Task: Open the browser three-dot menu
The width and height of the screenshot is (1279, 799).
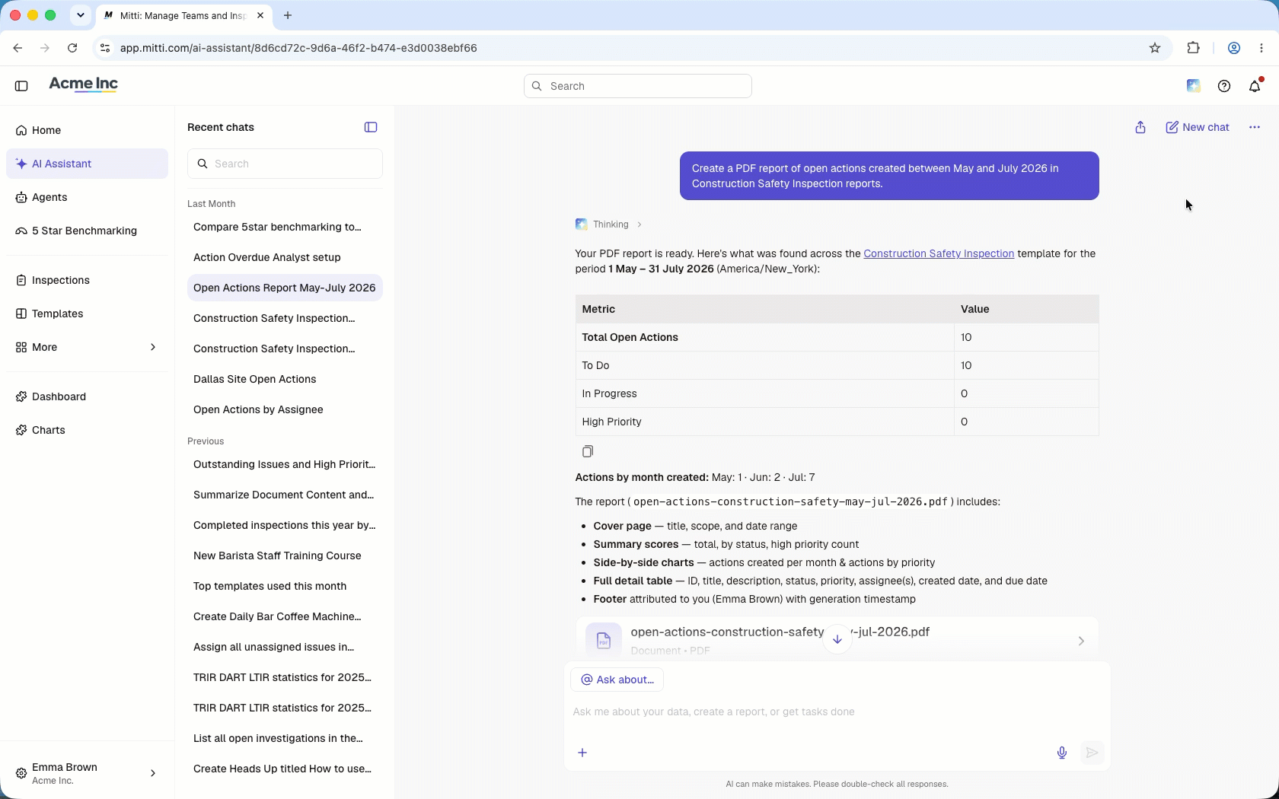Action: point(1261,48)
